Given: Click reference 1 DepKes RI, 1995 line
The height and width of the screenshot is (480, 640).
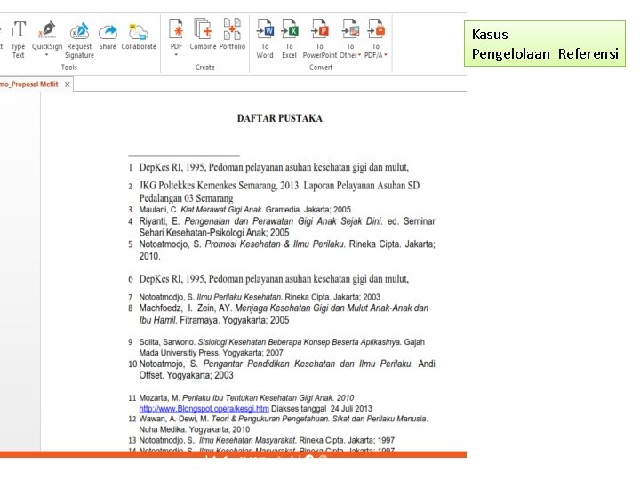Looking at the screenshot, I should (x=268, y=167).
